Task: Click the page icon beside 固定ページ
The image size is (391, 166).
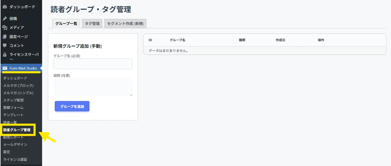Action: point(4,37)
